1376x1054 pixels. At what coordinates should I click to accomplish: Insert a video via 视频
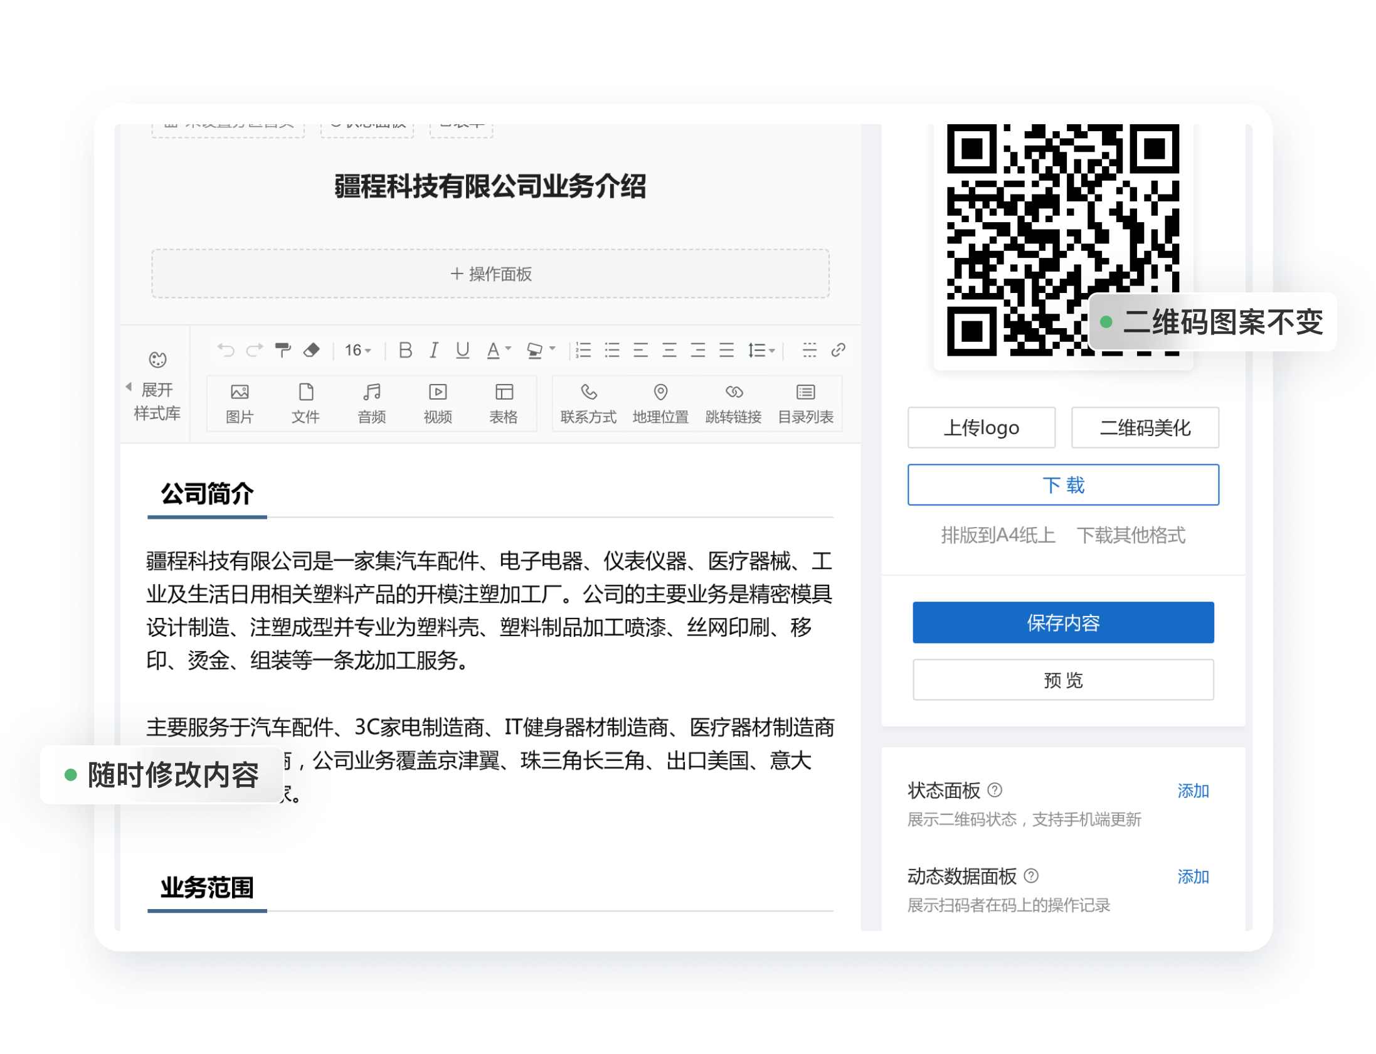click(x=438, y=403)
